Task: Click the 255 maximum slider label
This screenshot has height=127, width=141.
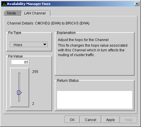Action: [35, 72]
